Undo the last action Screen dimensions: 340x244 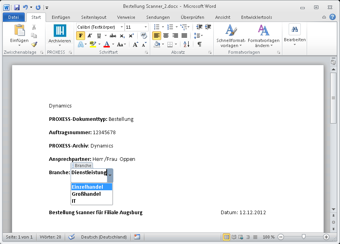click(x=25, y=7)
